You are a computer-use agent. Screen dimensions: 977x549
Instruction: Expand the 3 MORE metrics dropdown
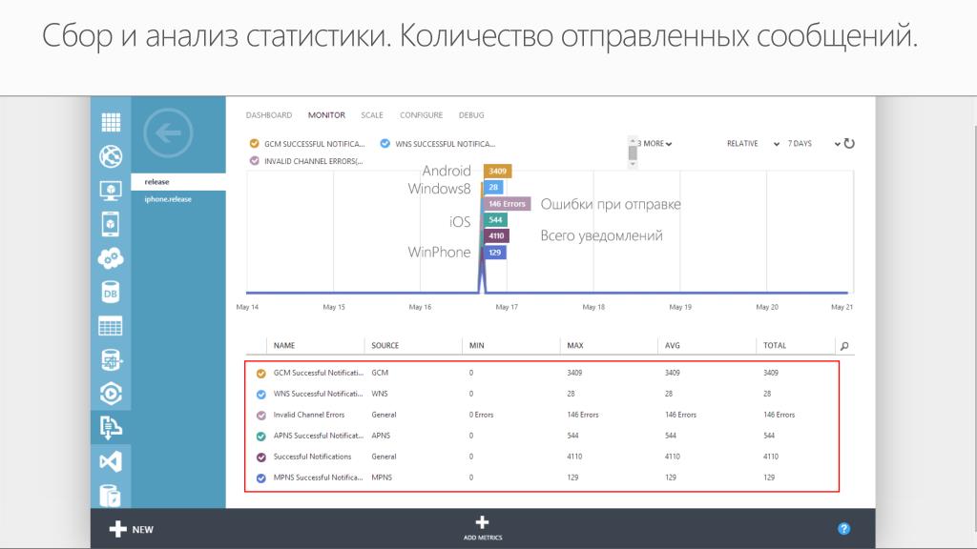[x=655, y=144]
